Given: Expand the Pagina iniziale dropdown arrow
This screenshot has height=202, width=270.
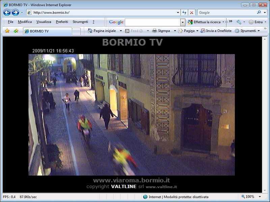Looking at the screenshot, I should [120, 31].
